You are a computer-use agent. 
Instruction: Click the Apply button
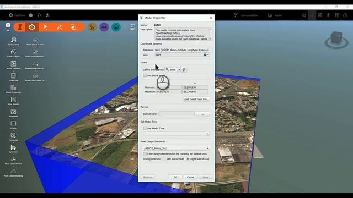[x=205, y=177]
